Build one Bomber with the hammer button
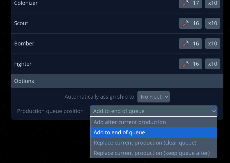This screenshot has width=230, height=163. pyautogui.click(x=190, y=44)
